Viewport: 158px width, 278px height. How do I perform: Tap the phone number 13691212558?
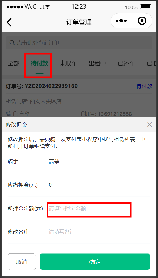[115, 114]
